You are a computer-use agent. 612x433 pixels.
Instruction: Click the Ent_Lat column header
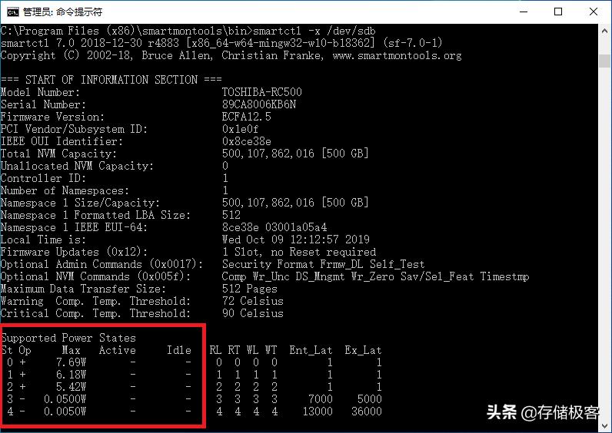tap(311, 350)
